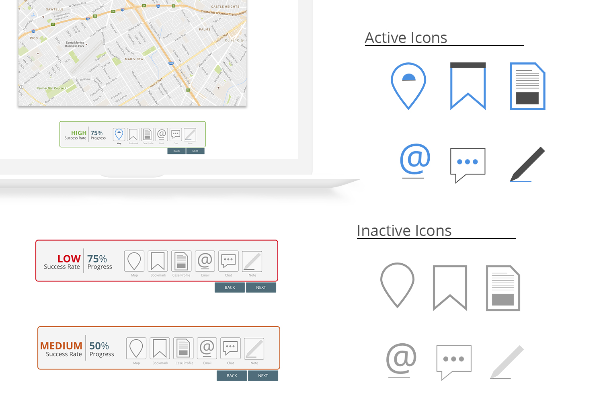The width and height of the screenshot is (603, 402).
Task: Click '75%' progress value in LOW bar
Action: 97,258
